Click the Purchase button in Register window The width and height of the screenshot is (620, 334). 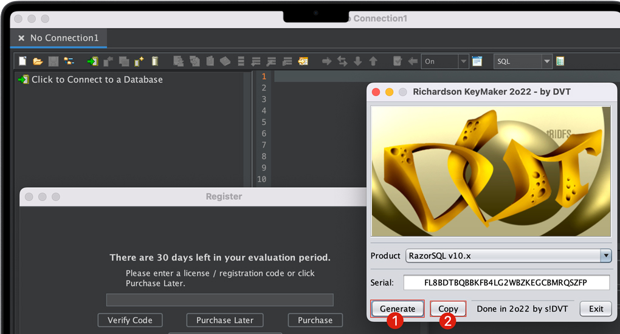[315, 320]
